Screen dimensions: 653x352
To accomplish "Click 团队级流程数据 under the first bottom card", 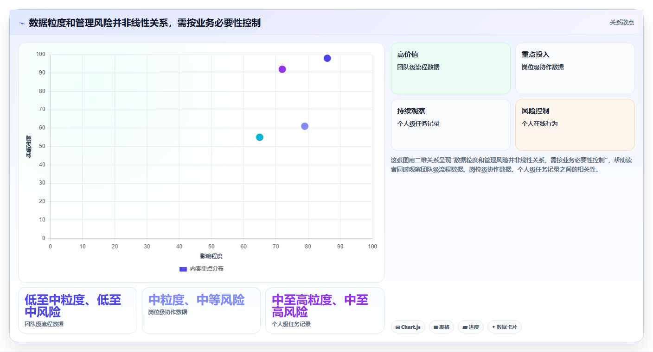I will click(44, 324).
